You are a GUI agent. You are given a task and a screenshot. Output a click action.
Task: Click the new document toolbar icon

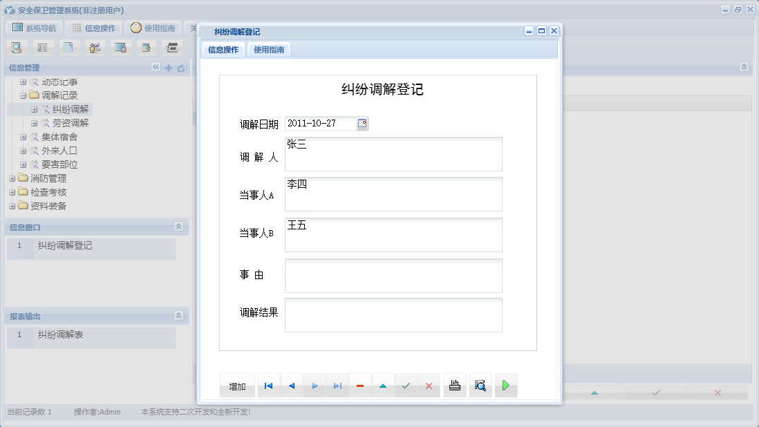(68, 47)
